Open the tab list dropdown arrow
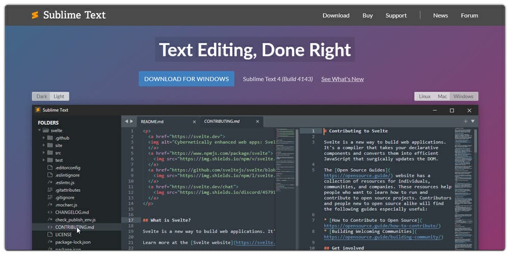The width and height of the screenshot is (510, 255). tap(473, 121)
